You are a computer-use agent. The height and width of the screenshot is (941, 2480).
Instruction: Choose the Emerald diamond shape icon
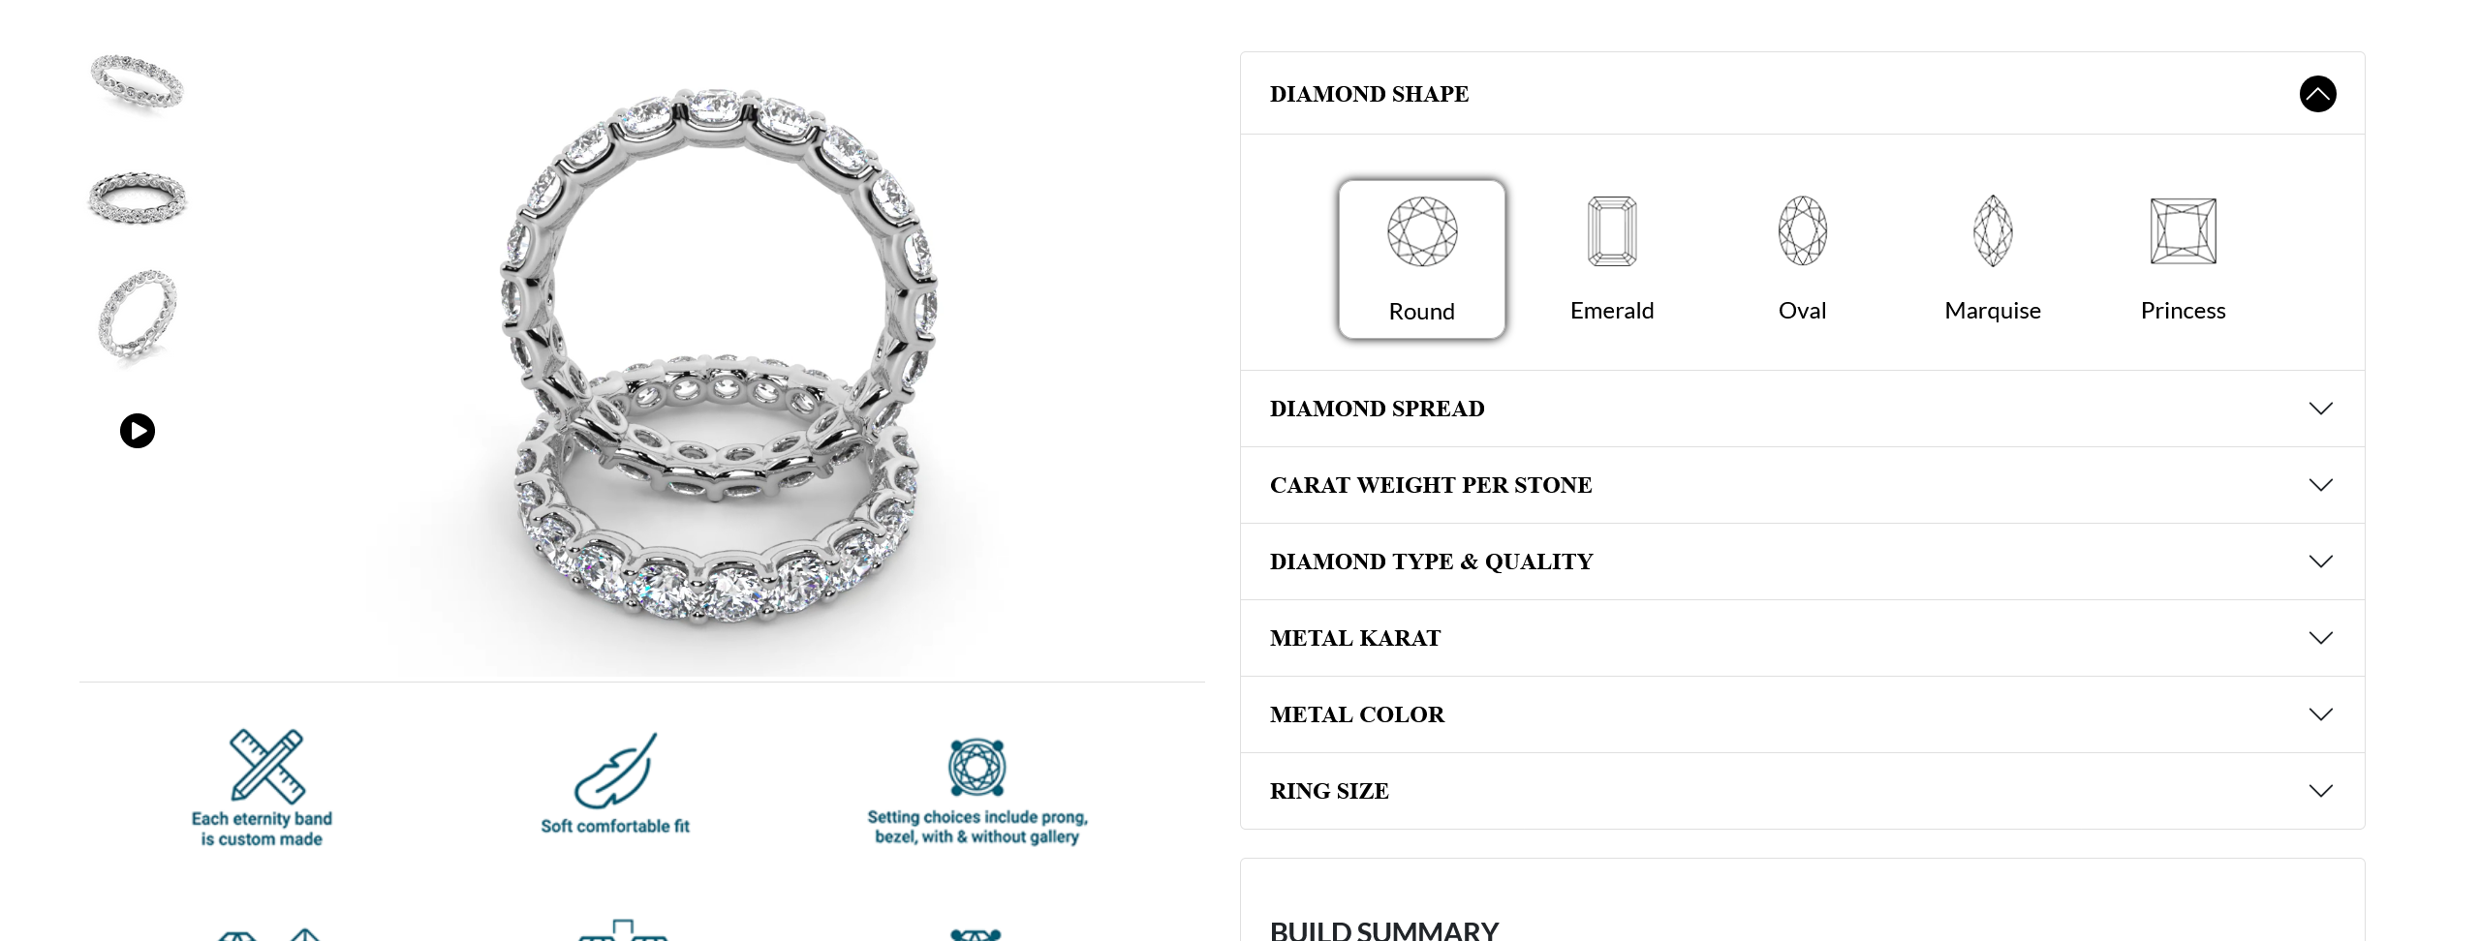[1612, 231]
